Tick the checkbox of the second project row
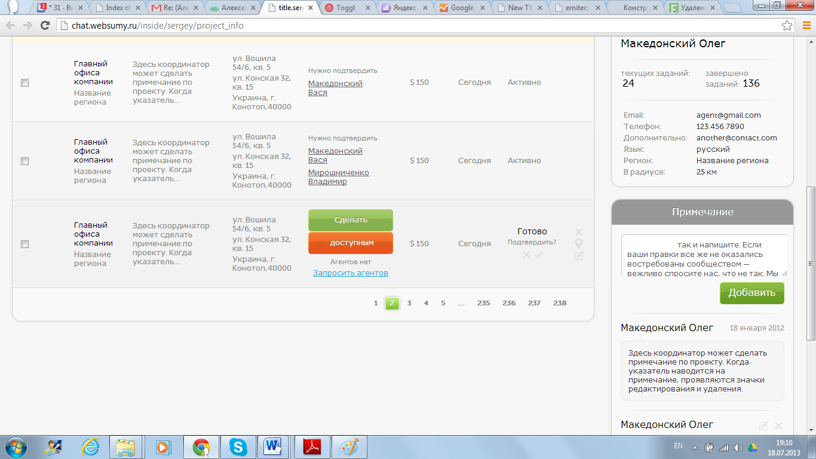 [x=24, y=161]
